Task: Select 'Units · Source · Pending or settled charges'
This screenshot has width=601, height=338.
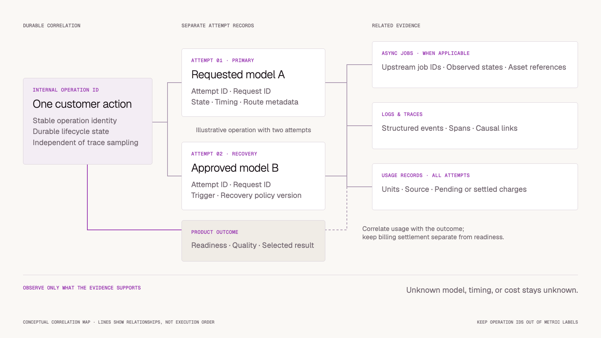Action: point(454,189)
